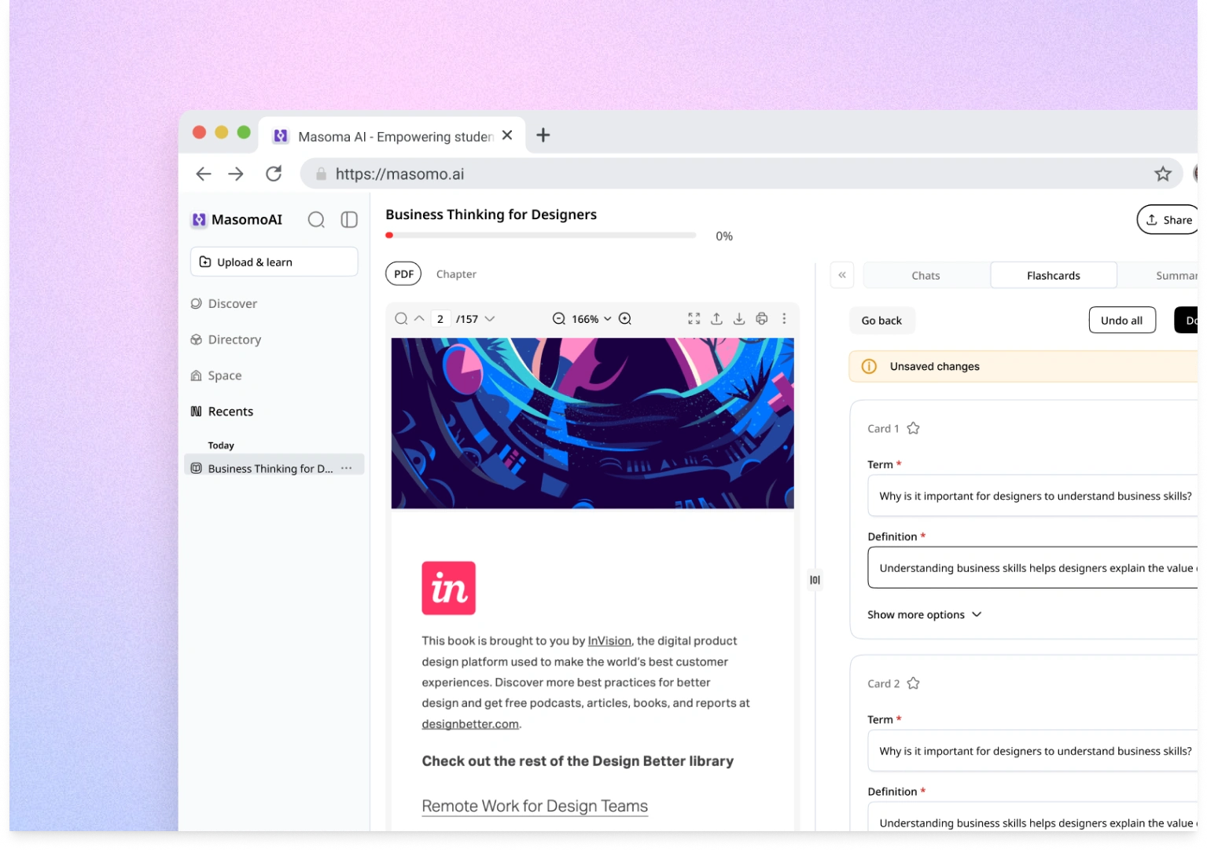
Task: Click the Term field of Card 1
Action: pos(1032,496)
